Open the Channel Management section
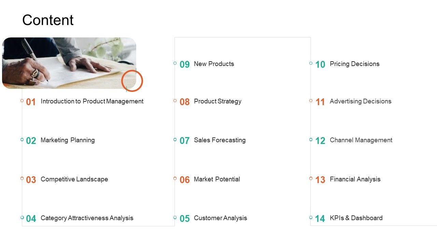This screenshot has height=245, width=437. click(361, 140)
